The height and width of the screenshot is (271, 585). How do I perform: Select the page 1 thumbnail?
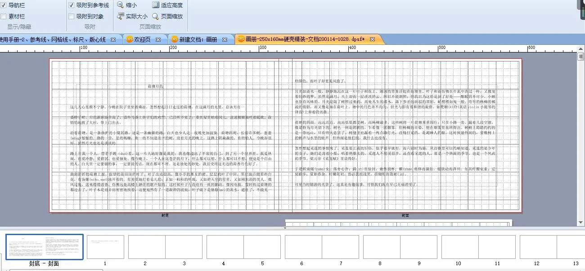tap(105, 247)
